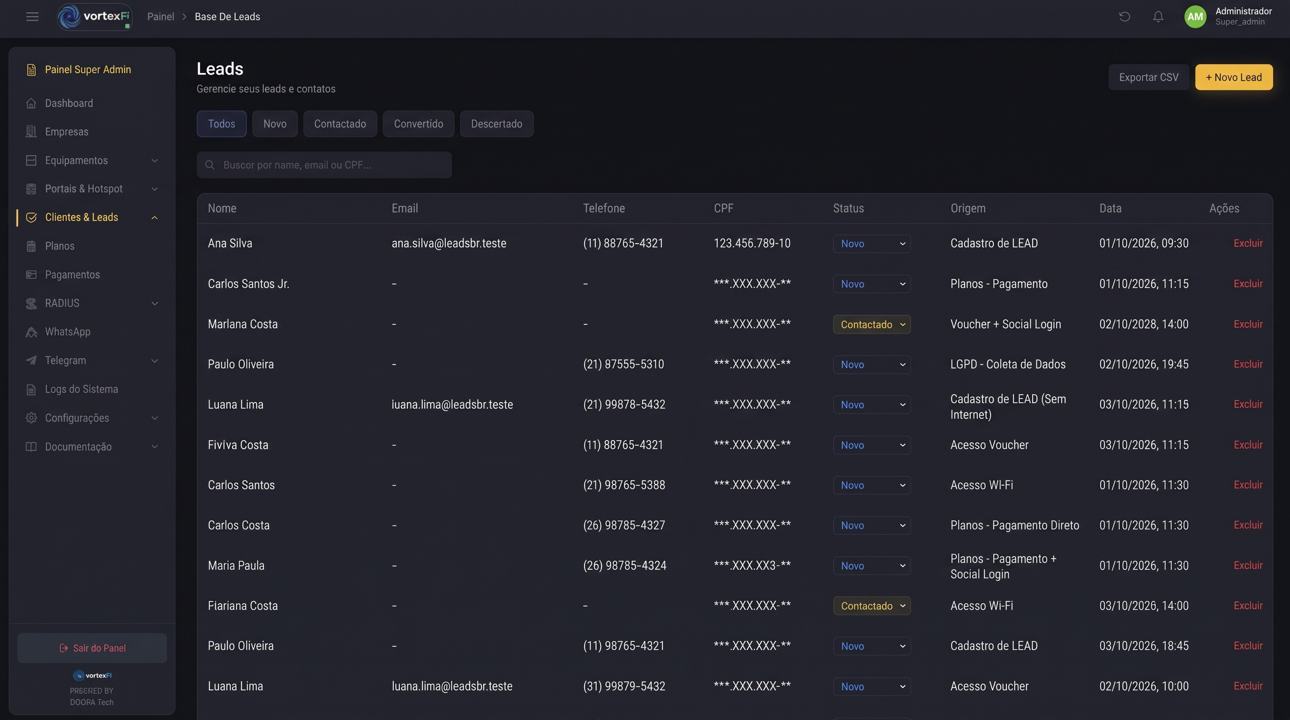Click the search magnifier icon
The height and width of the screenshot is (720, 1290).
point(210,165)
